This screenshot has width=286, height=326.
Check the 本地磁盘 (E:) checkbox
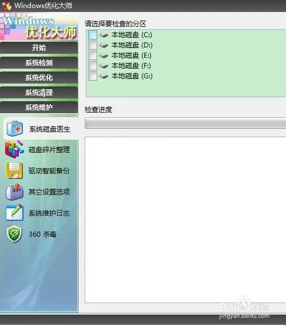point(93,55)
